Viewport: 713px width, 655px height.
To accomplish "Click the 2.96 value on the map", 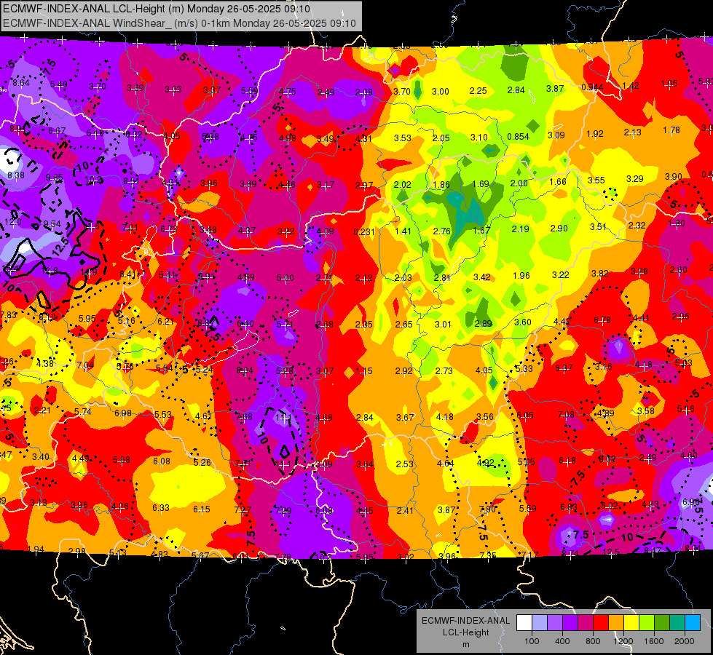I will coord(681,317).
